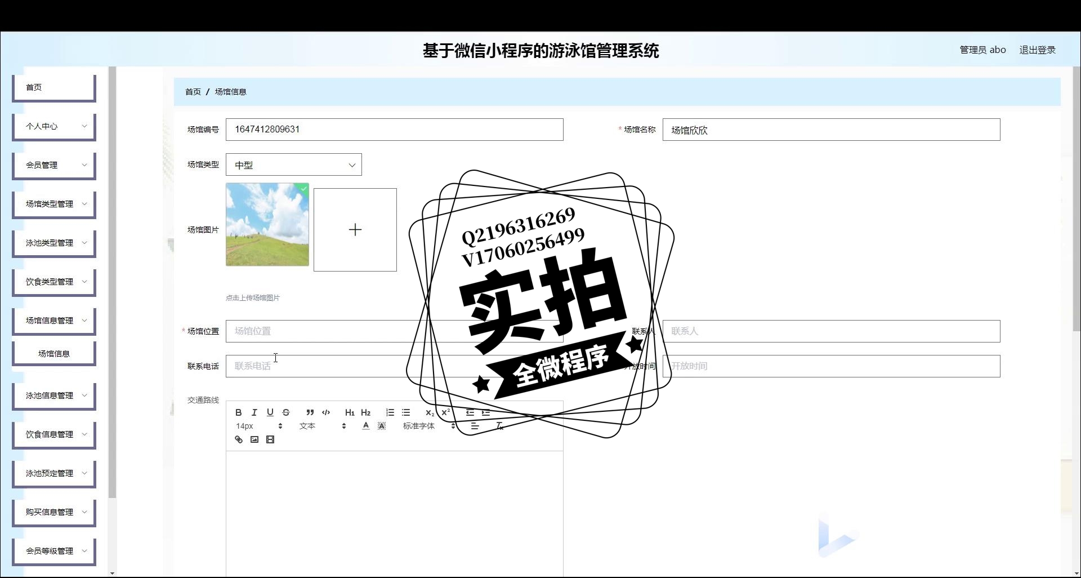Focus the 场馆名称 input field
Image resolution: width=1081 pixels, height=578 pixels.
point(832,130)
